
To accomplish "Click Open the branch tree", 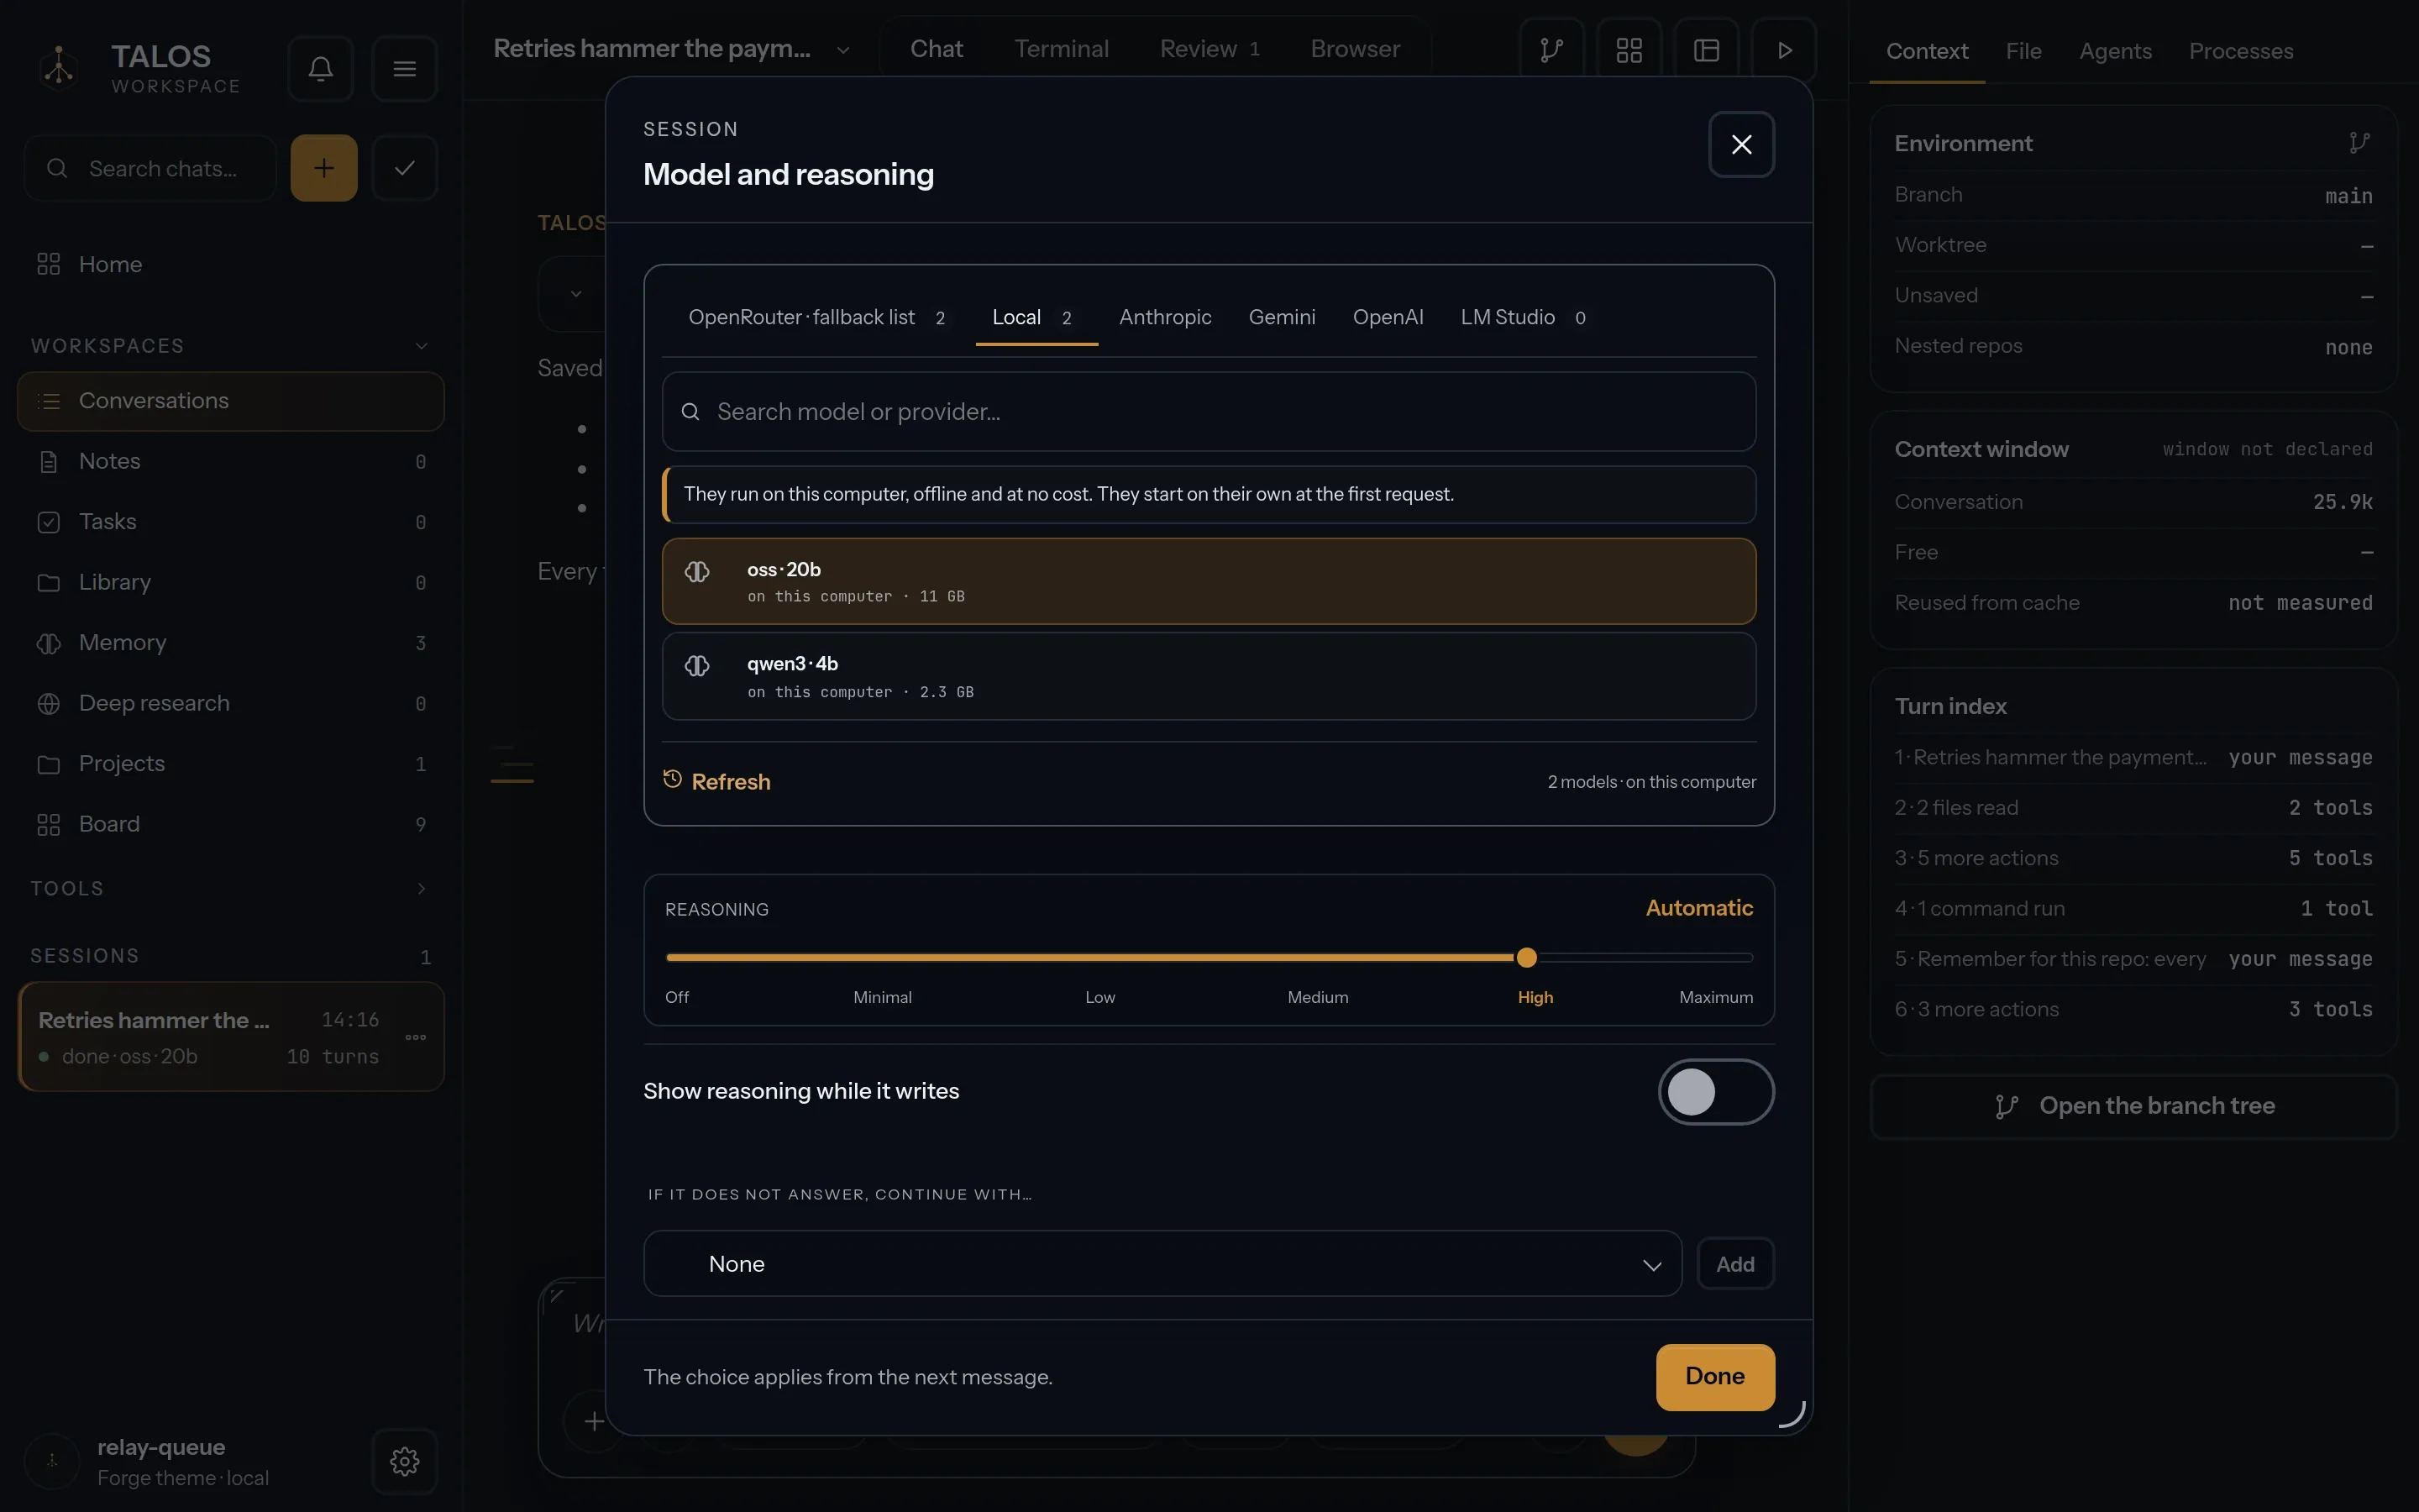I will pos(2133,1106).
